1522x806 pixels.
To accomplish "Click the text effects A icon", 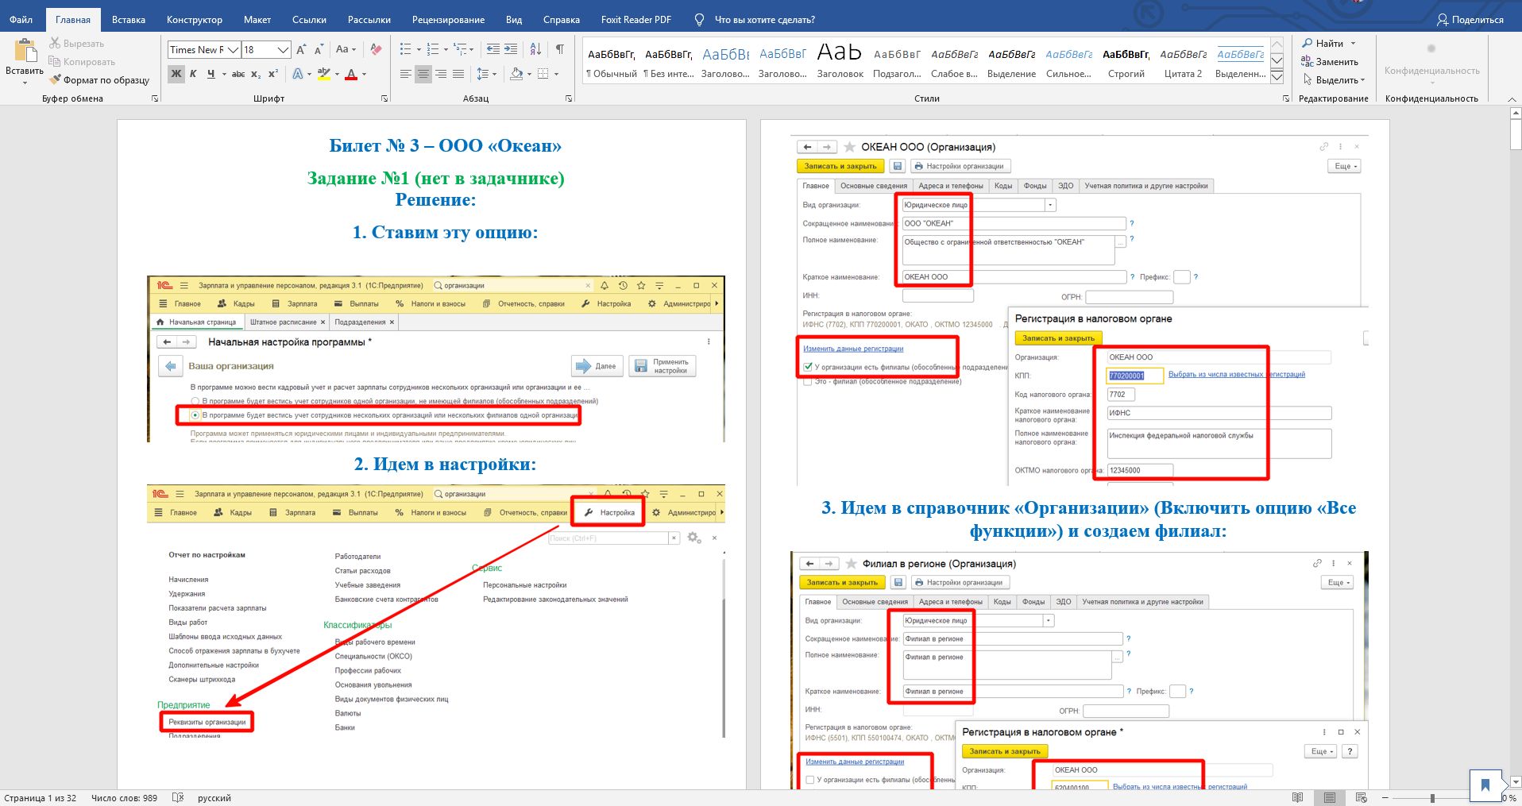I will [x=298, y=74].
